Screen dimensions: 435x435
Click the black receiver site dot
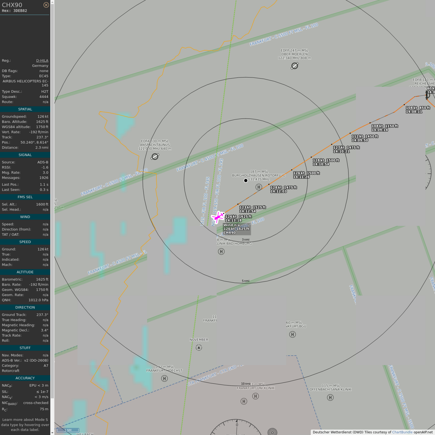[246, 180]
